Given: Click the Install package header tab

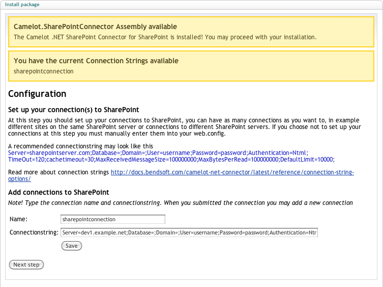Looking at the screenshot, I should click(x=22, y=5).
